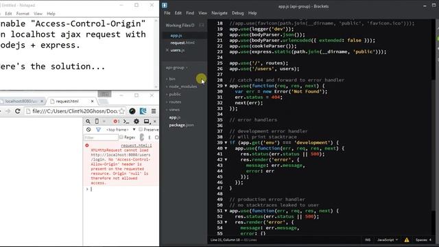Click the blue extension icon in Chrome toolbar

pos(143,111)
